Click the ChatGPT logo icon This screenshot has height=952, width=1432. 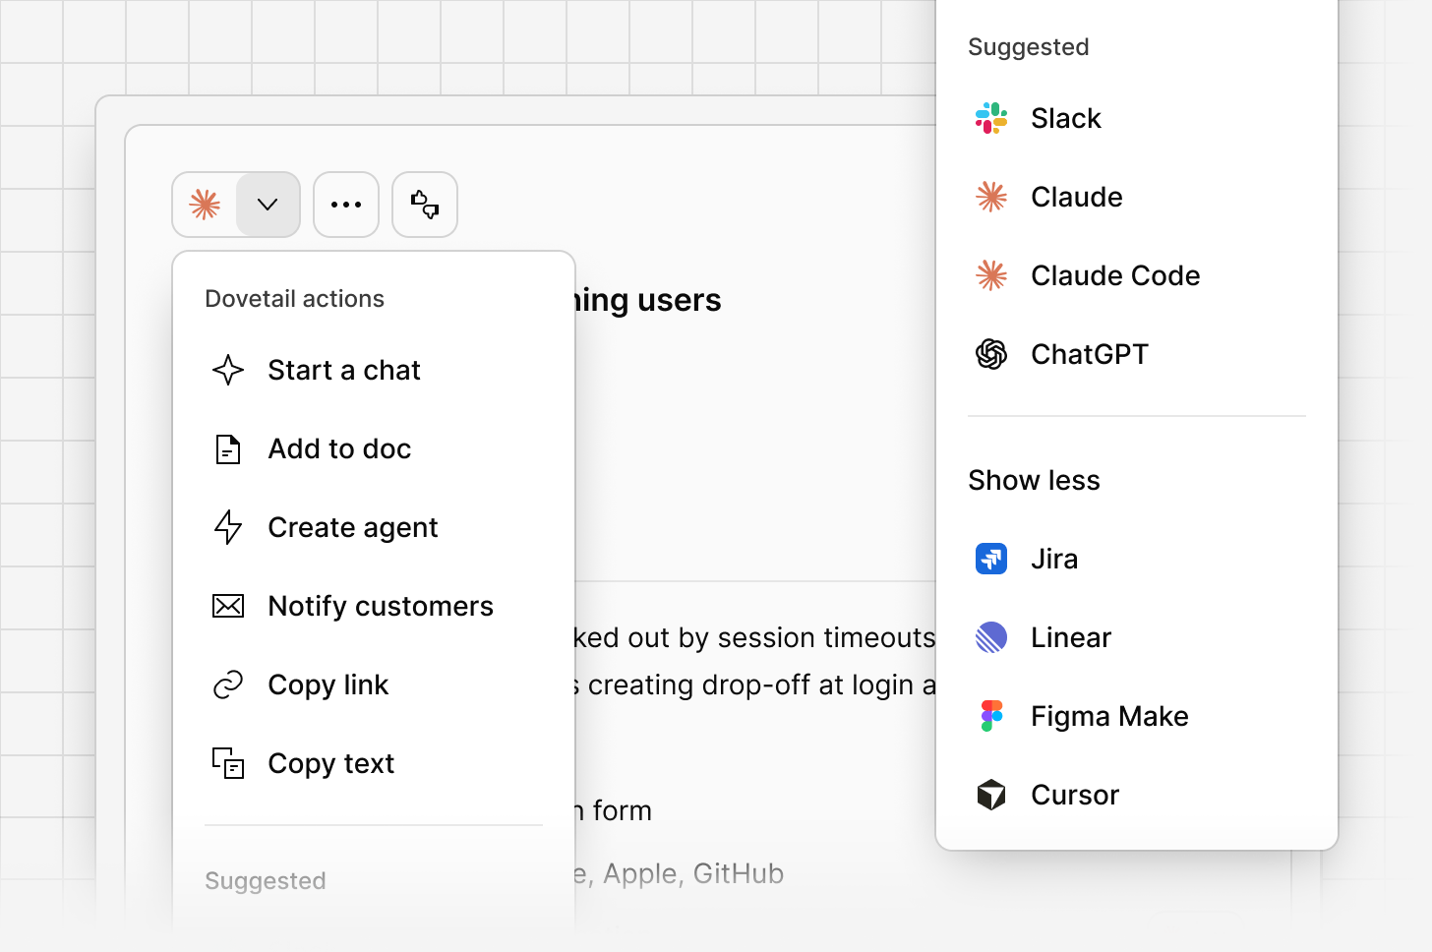991,354
